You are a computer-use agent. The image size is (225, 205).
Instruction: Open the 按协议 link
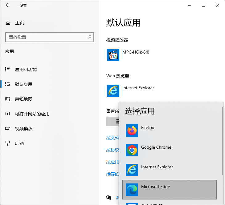112,150
